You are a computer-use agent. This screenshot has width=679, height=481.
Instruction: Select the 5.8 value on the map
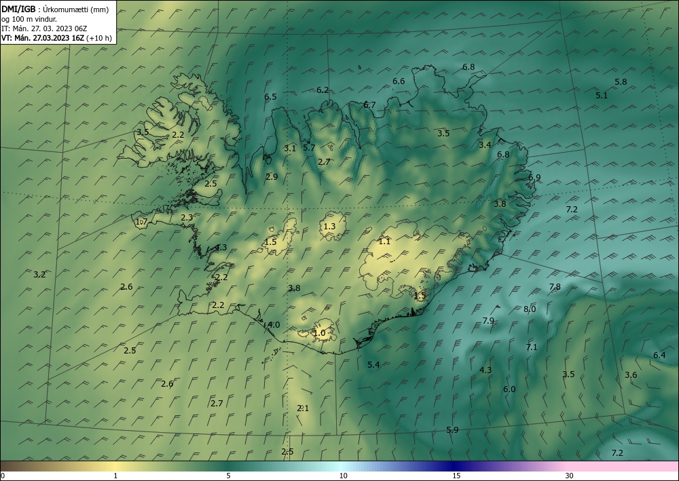621,82
